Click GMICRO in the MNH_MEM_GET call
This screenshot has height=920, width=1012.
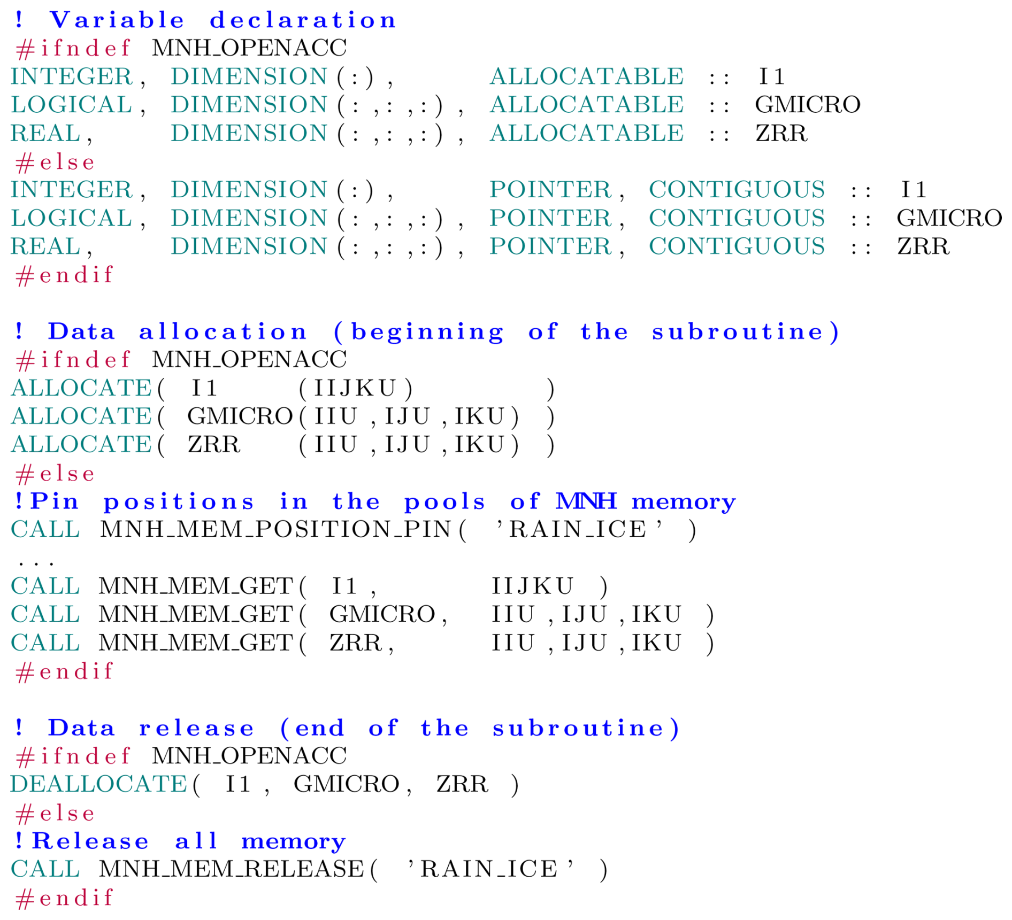(x=382, y=615)
